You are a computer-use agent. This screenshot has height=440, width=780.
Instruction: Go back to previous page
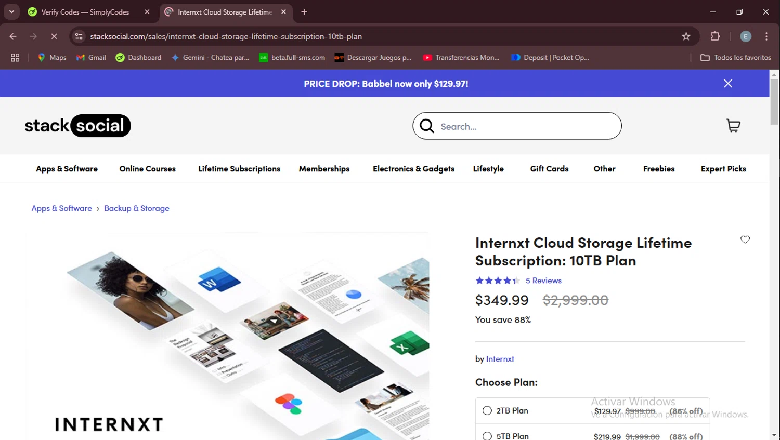(x=13, y=36)
